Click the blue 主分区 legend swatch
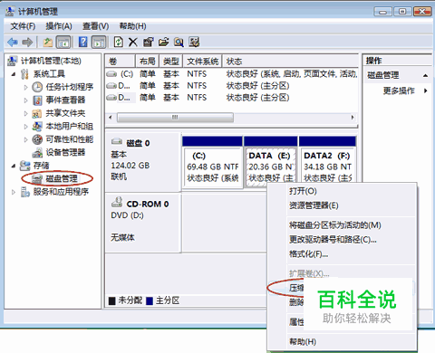The height and width of the screenshot is (353, 435). (x=150, y=301)
